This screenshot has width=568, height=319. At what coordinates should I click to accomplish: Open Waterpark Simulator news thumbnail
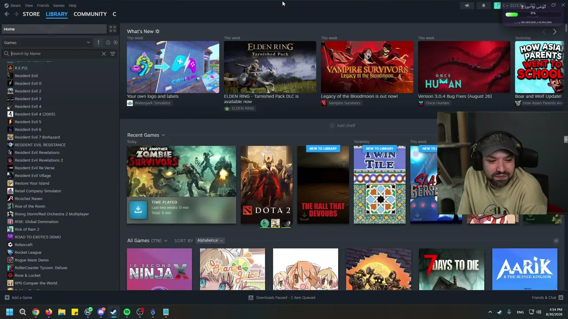click(173, 67)
